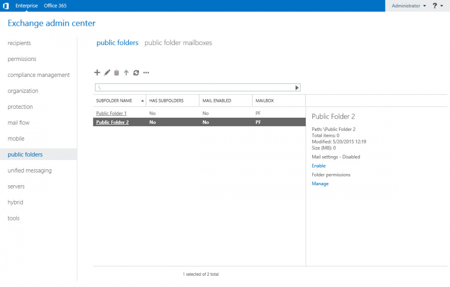Open the Office 365 tab
Viewport: 450px width, 287px height.
point(55,6)
